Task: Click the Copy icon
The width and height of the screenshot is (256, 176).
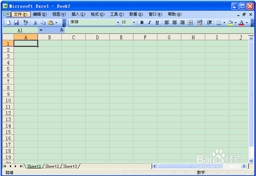Action: 43,23
